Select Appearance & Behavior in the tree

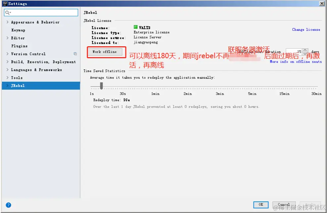pyautogui.click(x=35, y=22)
